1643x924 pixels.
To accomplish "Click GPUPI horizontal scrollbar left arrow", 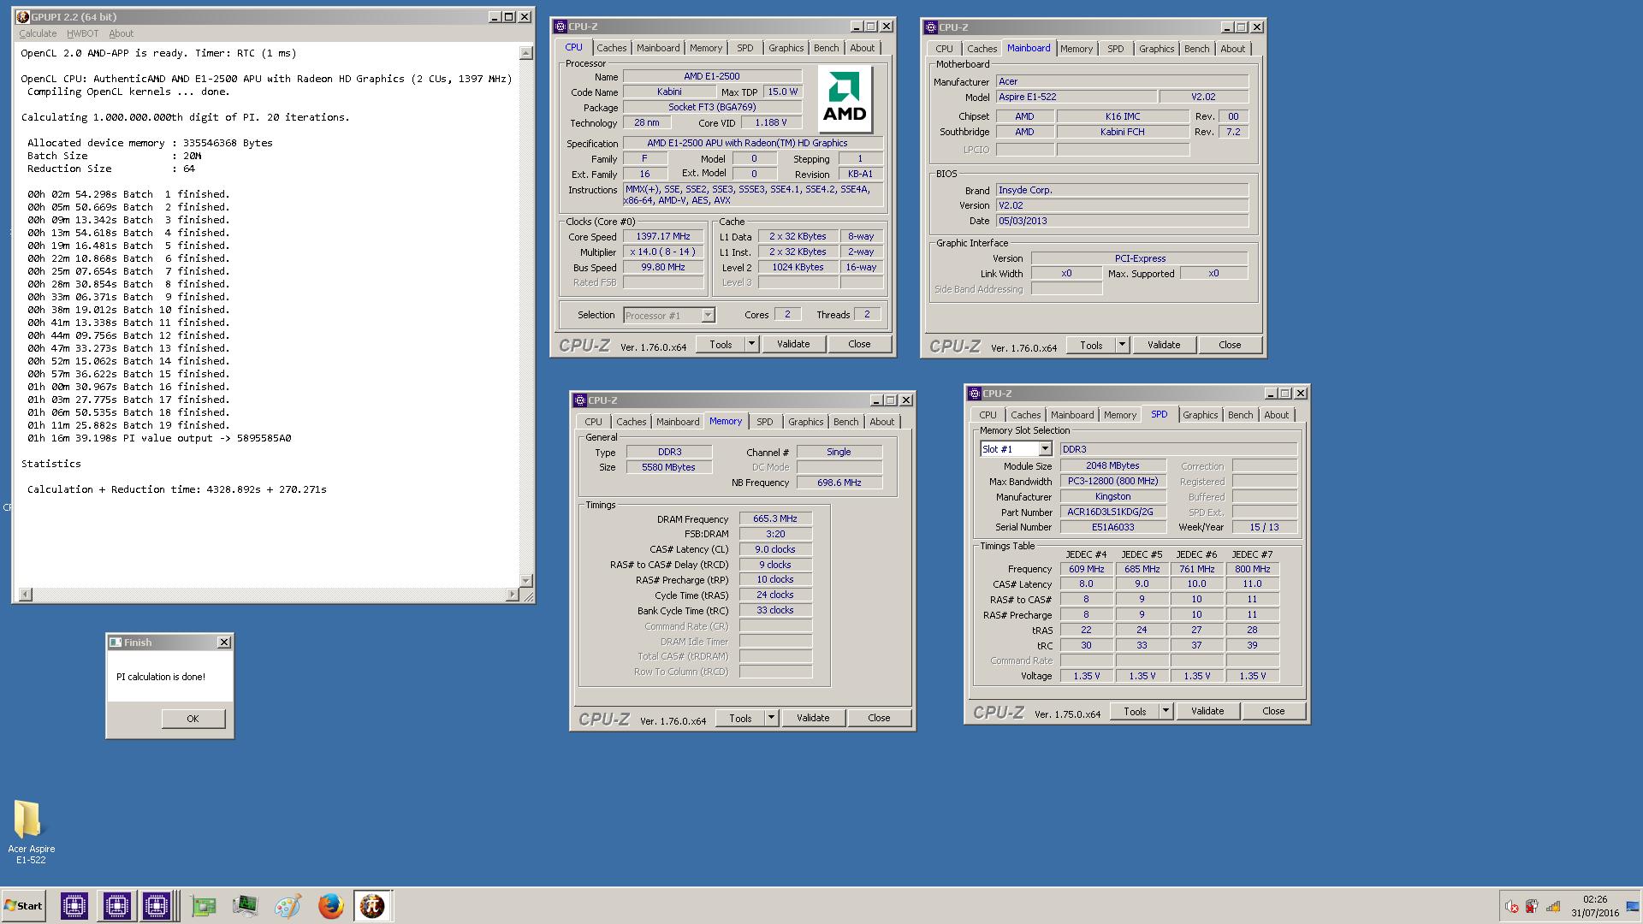I will click(25, 594).
